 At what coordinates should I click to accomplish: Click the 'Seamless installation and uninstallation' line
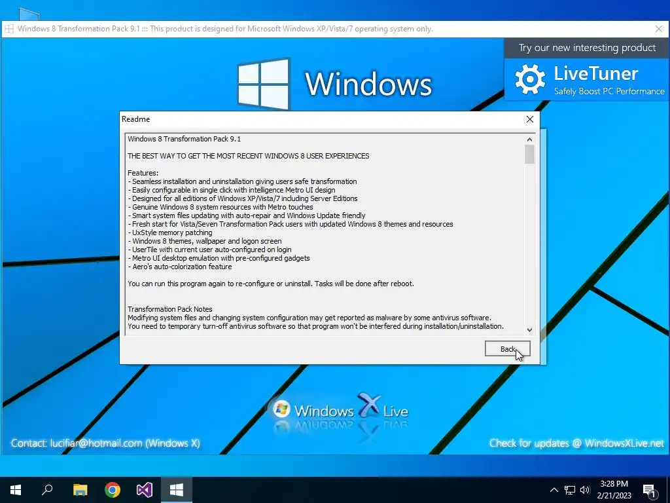click(x=242, y=181)
